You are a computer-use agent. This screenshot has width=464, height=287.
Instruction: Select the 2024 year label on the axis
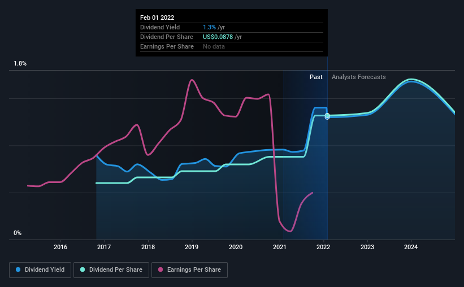[x=411, y=247]
